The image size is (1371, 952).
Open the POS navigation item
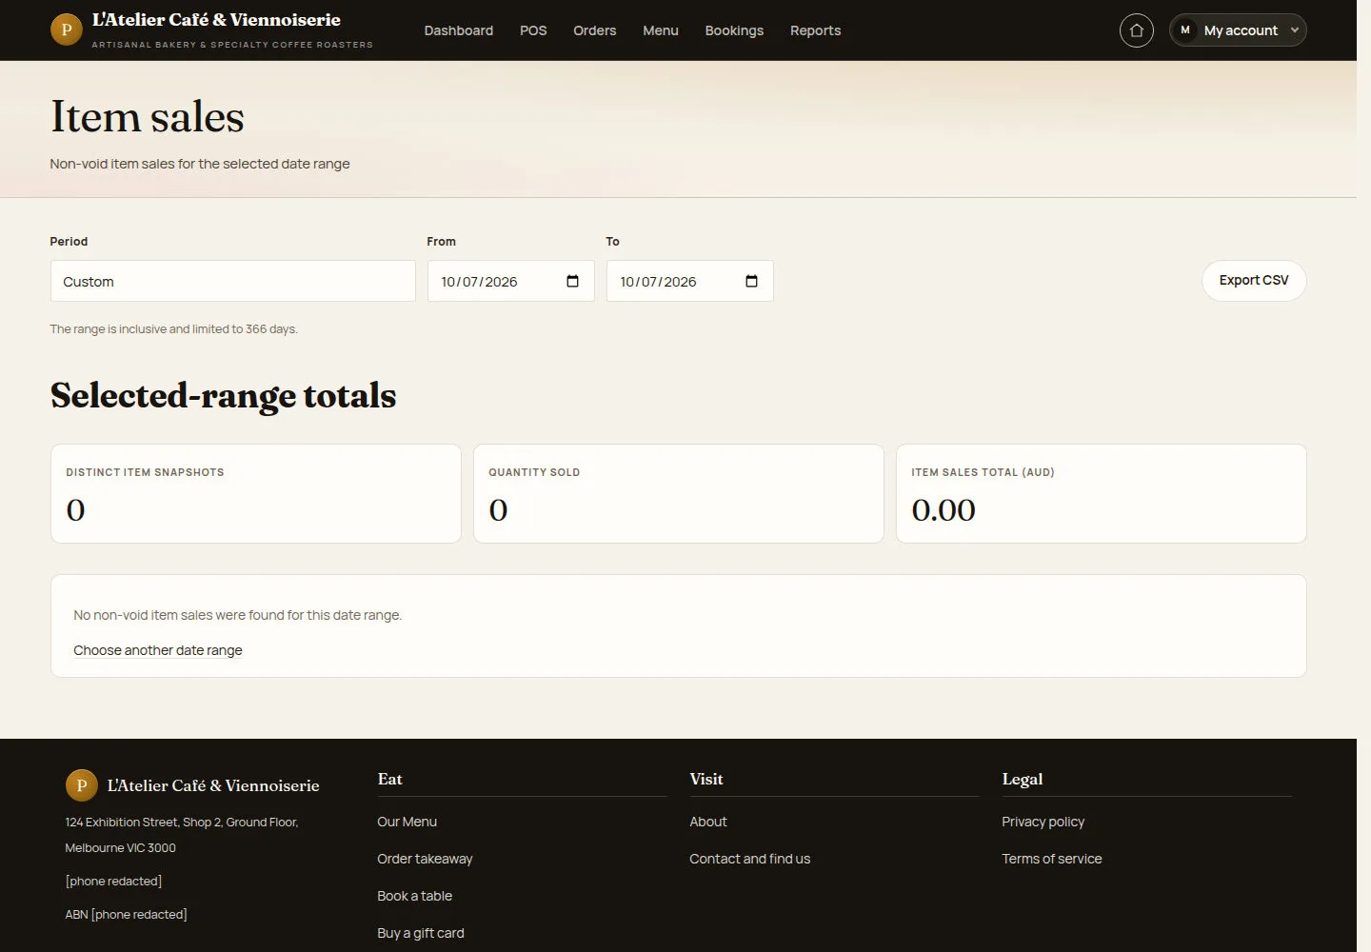pyautogui.click(x=533, y=30)
